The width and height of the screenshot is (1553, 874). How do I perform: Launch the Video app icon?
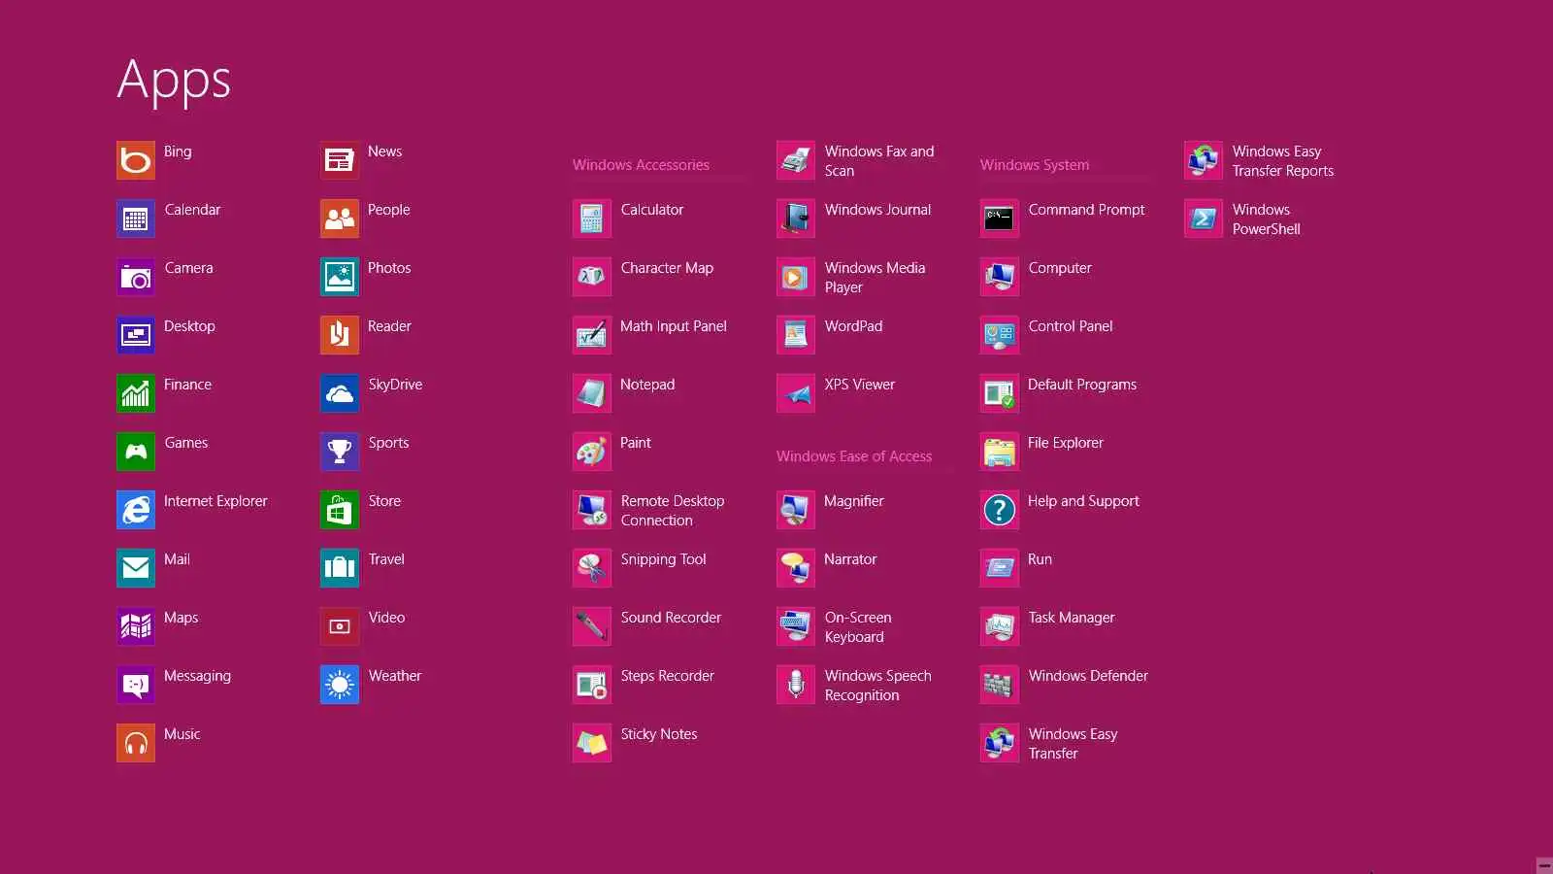click(x=340, y=626)
